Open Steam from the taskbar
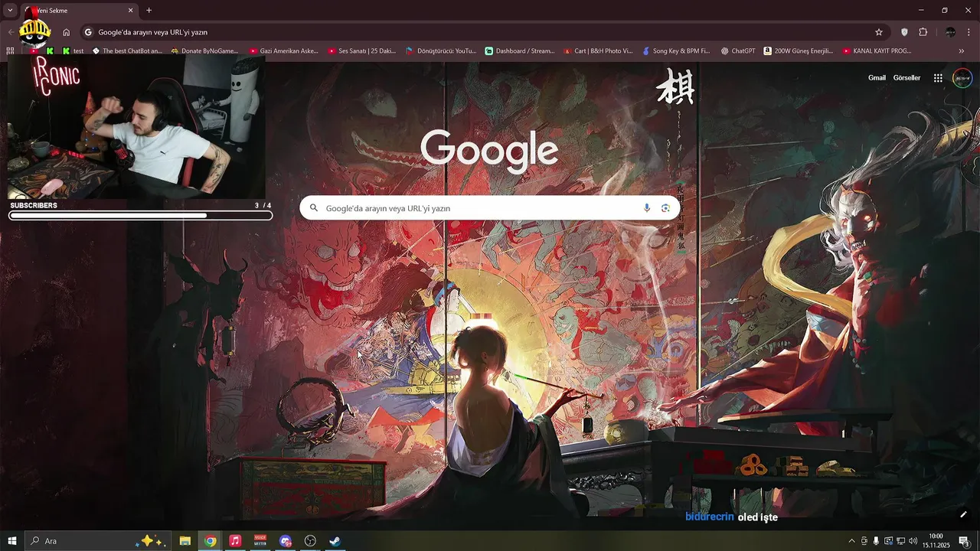 (x=335, y=541)
